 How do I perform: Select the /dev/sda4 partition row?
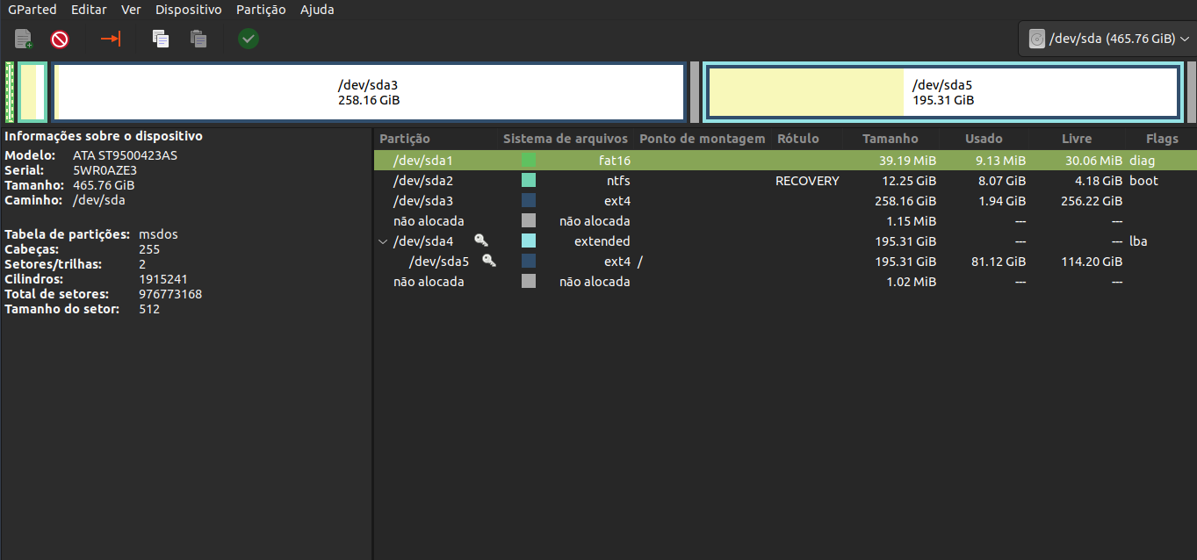(x=785, y=241)
